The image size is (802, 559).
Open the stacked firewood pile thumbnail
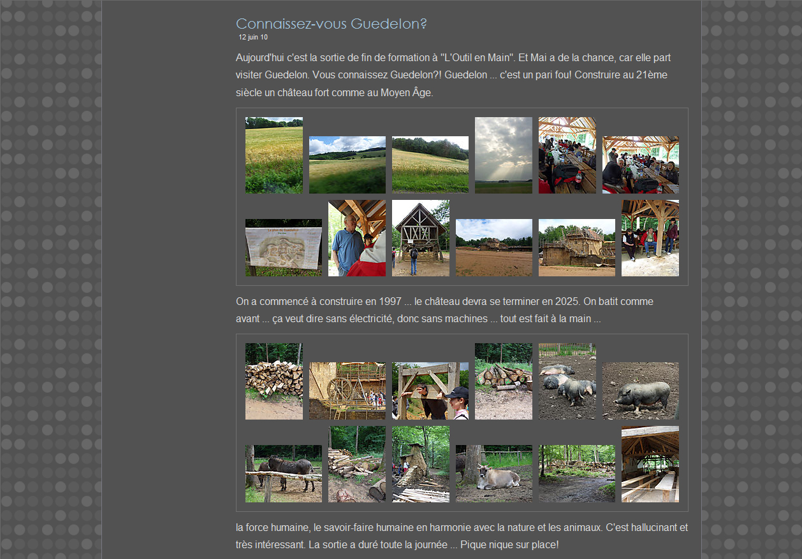(x=273, y=381)
